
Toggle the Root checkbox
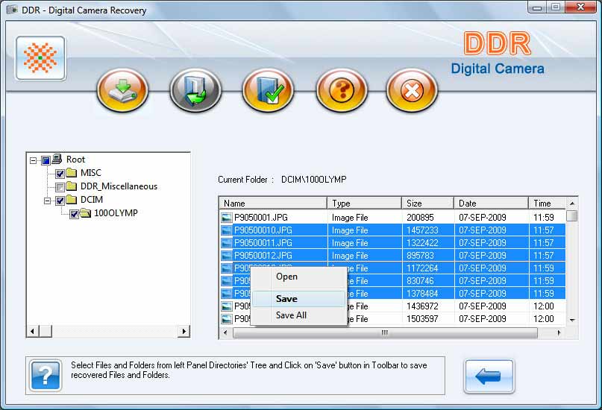coord(46,160)
